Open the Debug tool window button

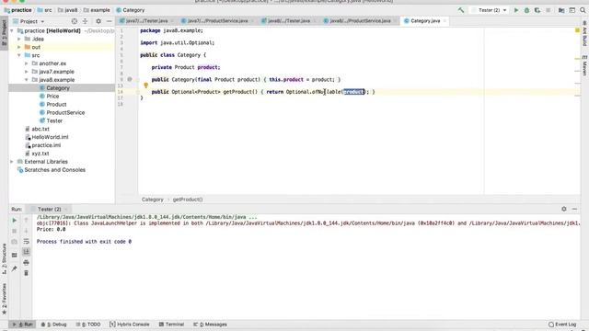53,325
